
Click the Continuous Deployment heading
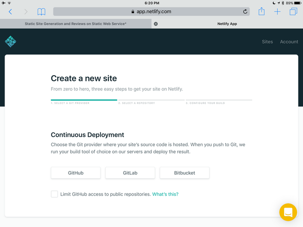coord(87,134)
